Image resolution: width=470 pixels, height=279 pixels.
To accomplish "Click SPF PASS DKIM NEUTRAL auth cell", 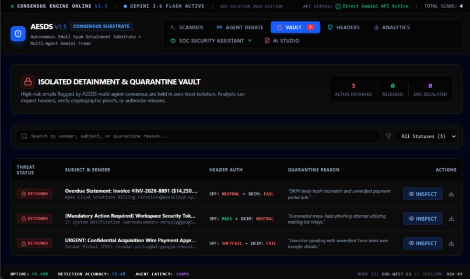I will 241,219.
